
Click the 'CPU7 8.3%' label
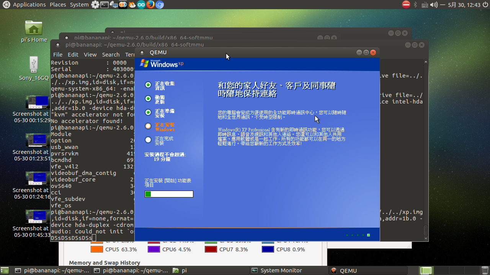[234, 249]
